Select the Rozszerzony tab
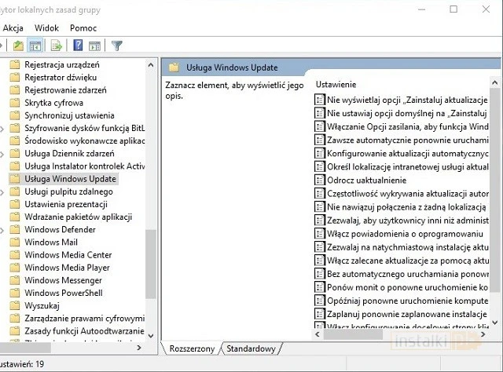The image size is (503, 372). (189, 348)
